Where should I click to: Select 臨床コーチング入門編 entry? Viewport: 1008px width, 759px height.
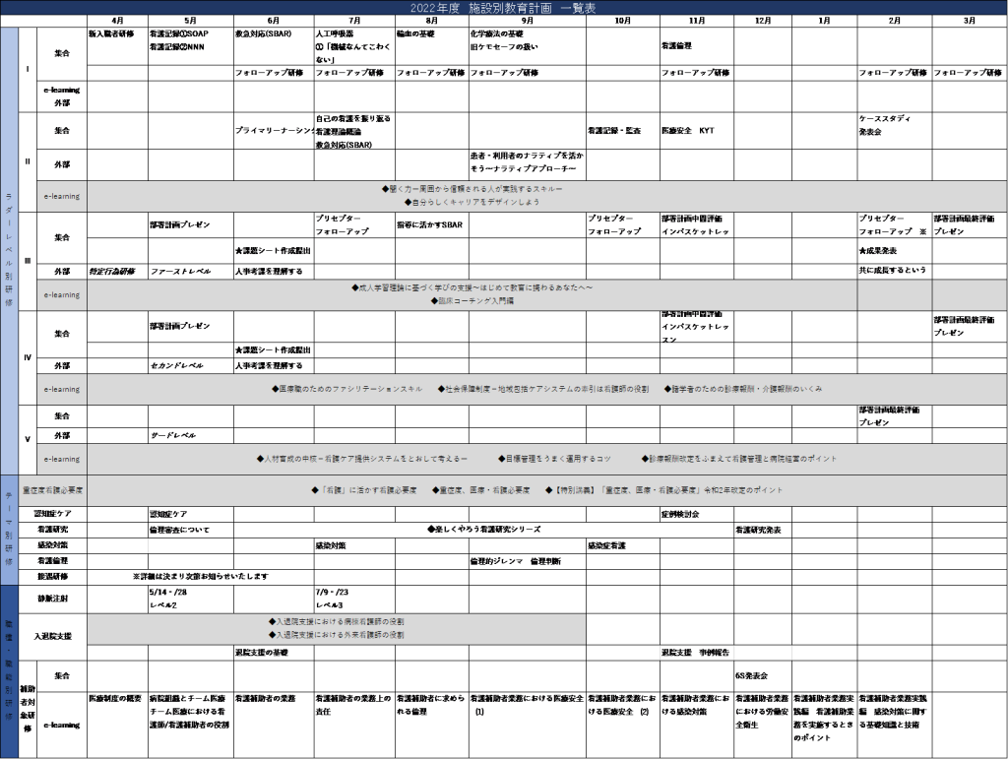(472, 301)
